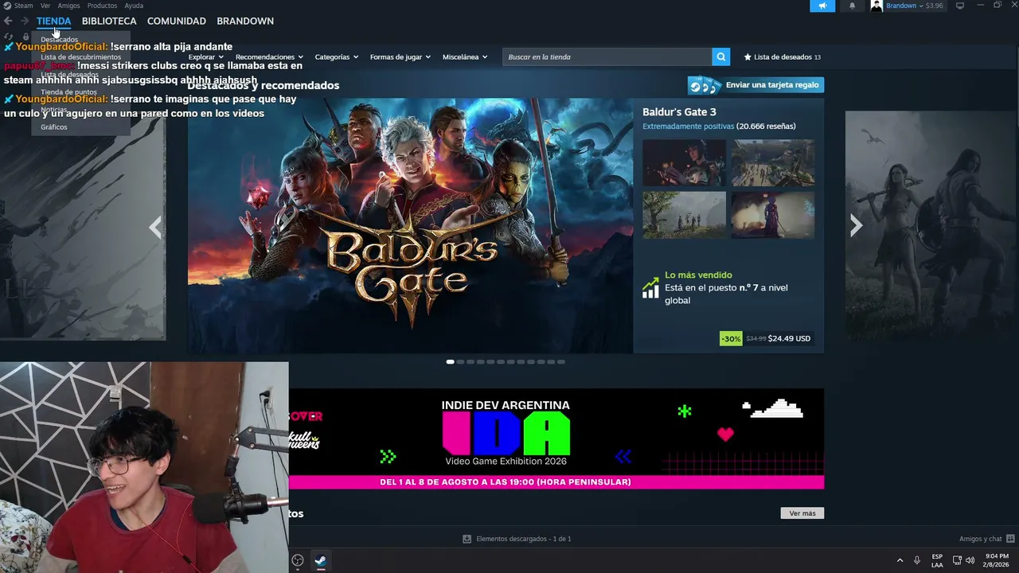Viewport: 1019px width, 573px height.
Task: Expand the Miscelánea dropdown
Action: [x=465, y=57]
